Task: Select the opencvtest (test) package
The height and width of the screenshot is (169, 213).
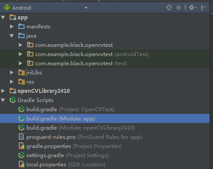Action: click(81, 63)
